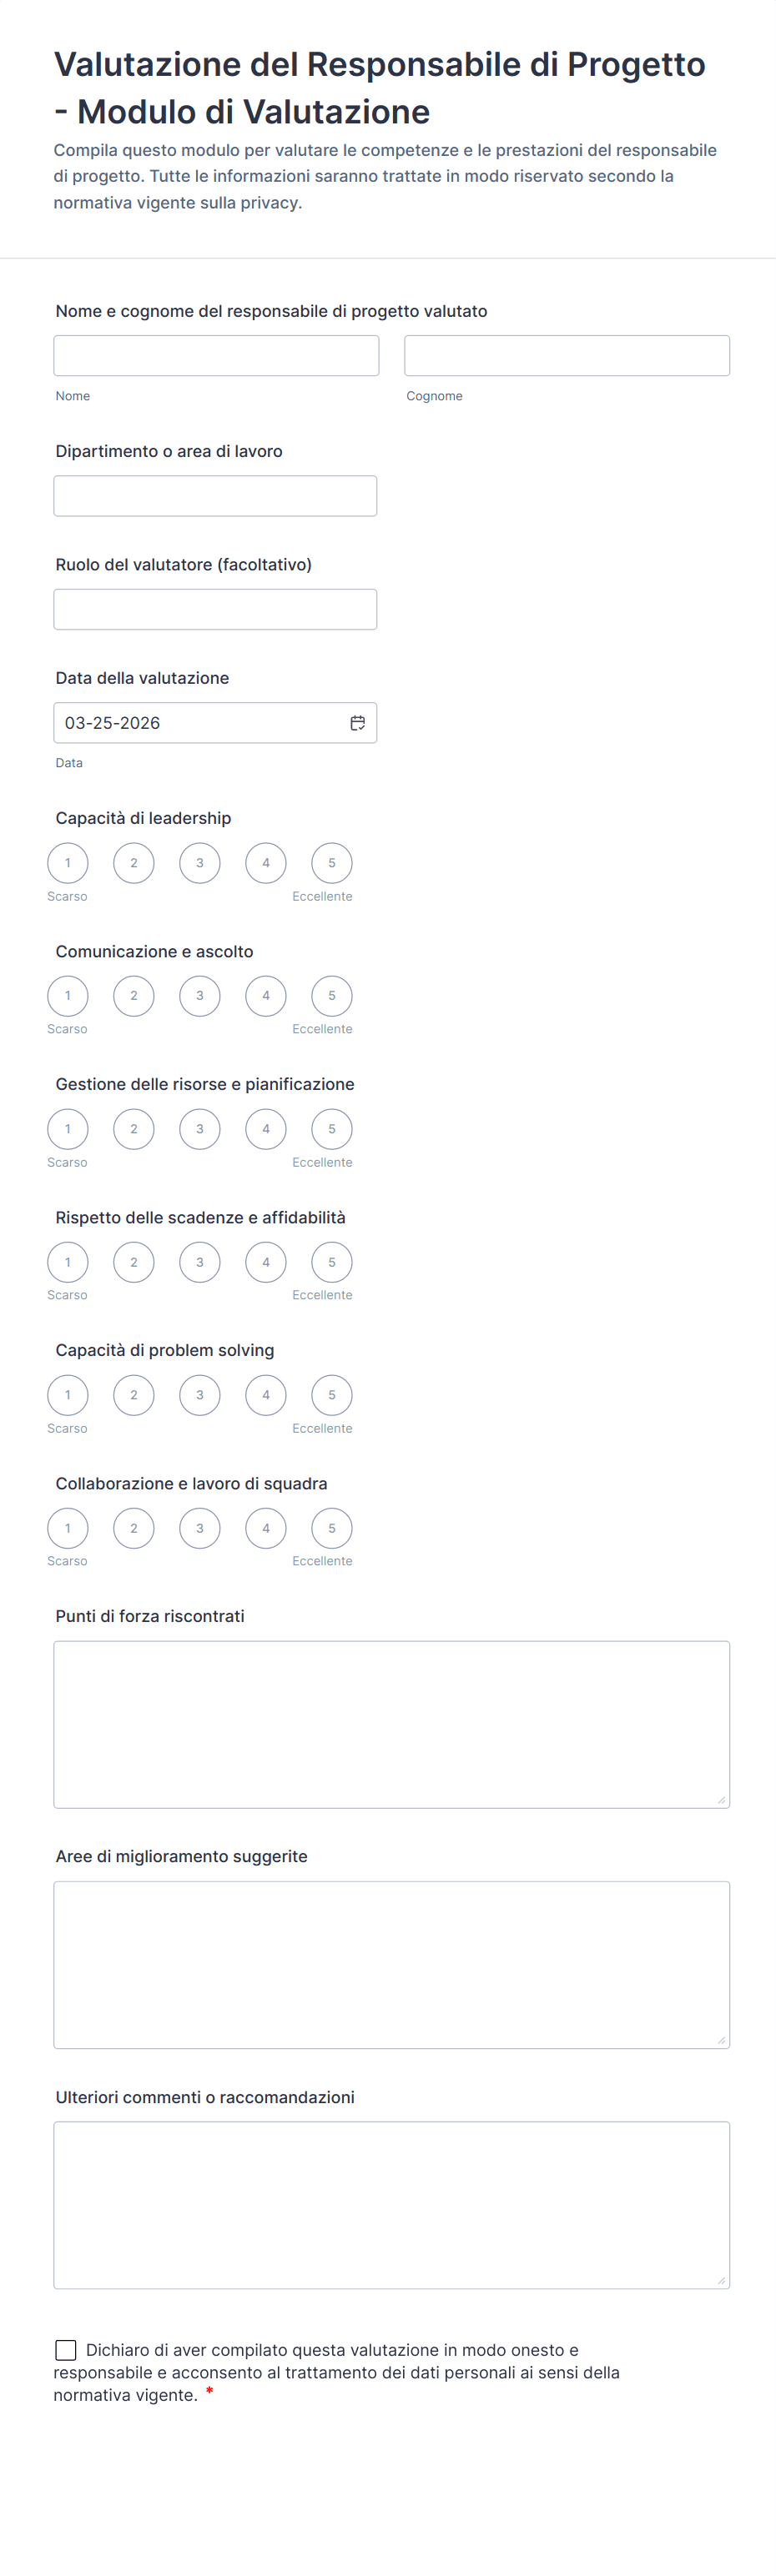This screenshot has width=776, height=2576.
Task: Select 2 for Capacità di problem solving
Action: (x=134, y=1395)
